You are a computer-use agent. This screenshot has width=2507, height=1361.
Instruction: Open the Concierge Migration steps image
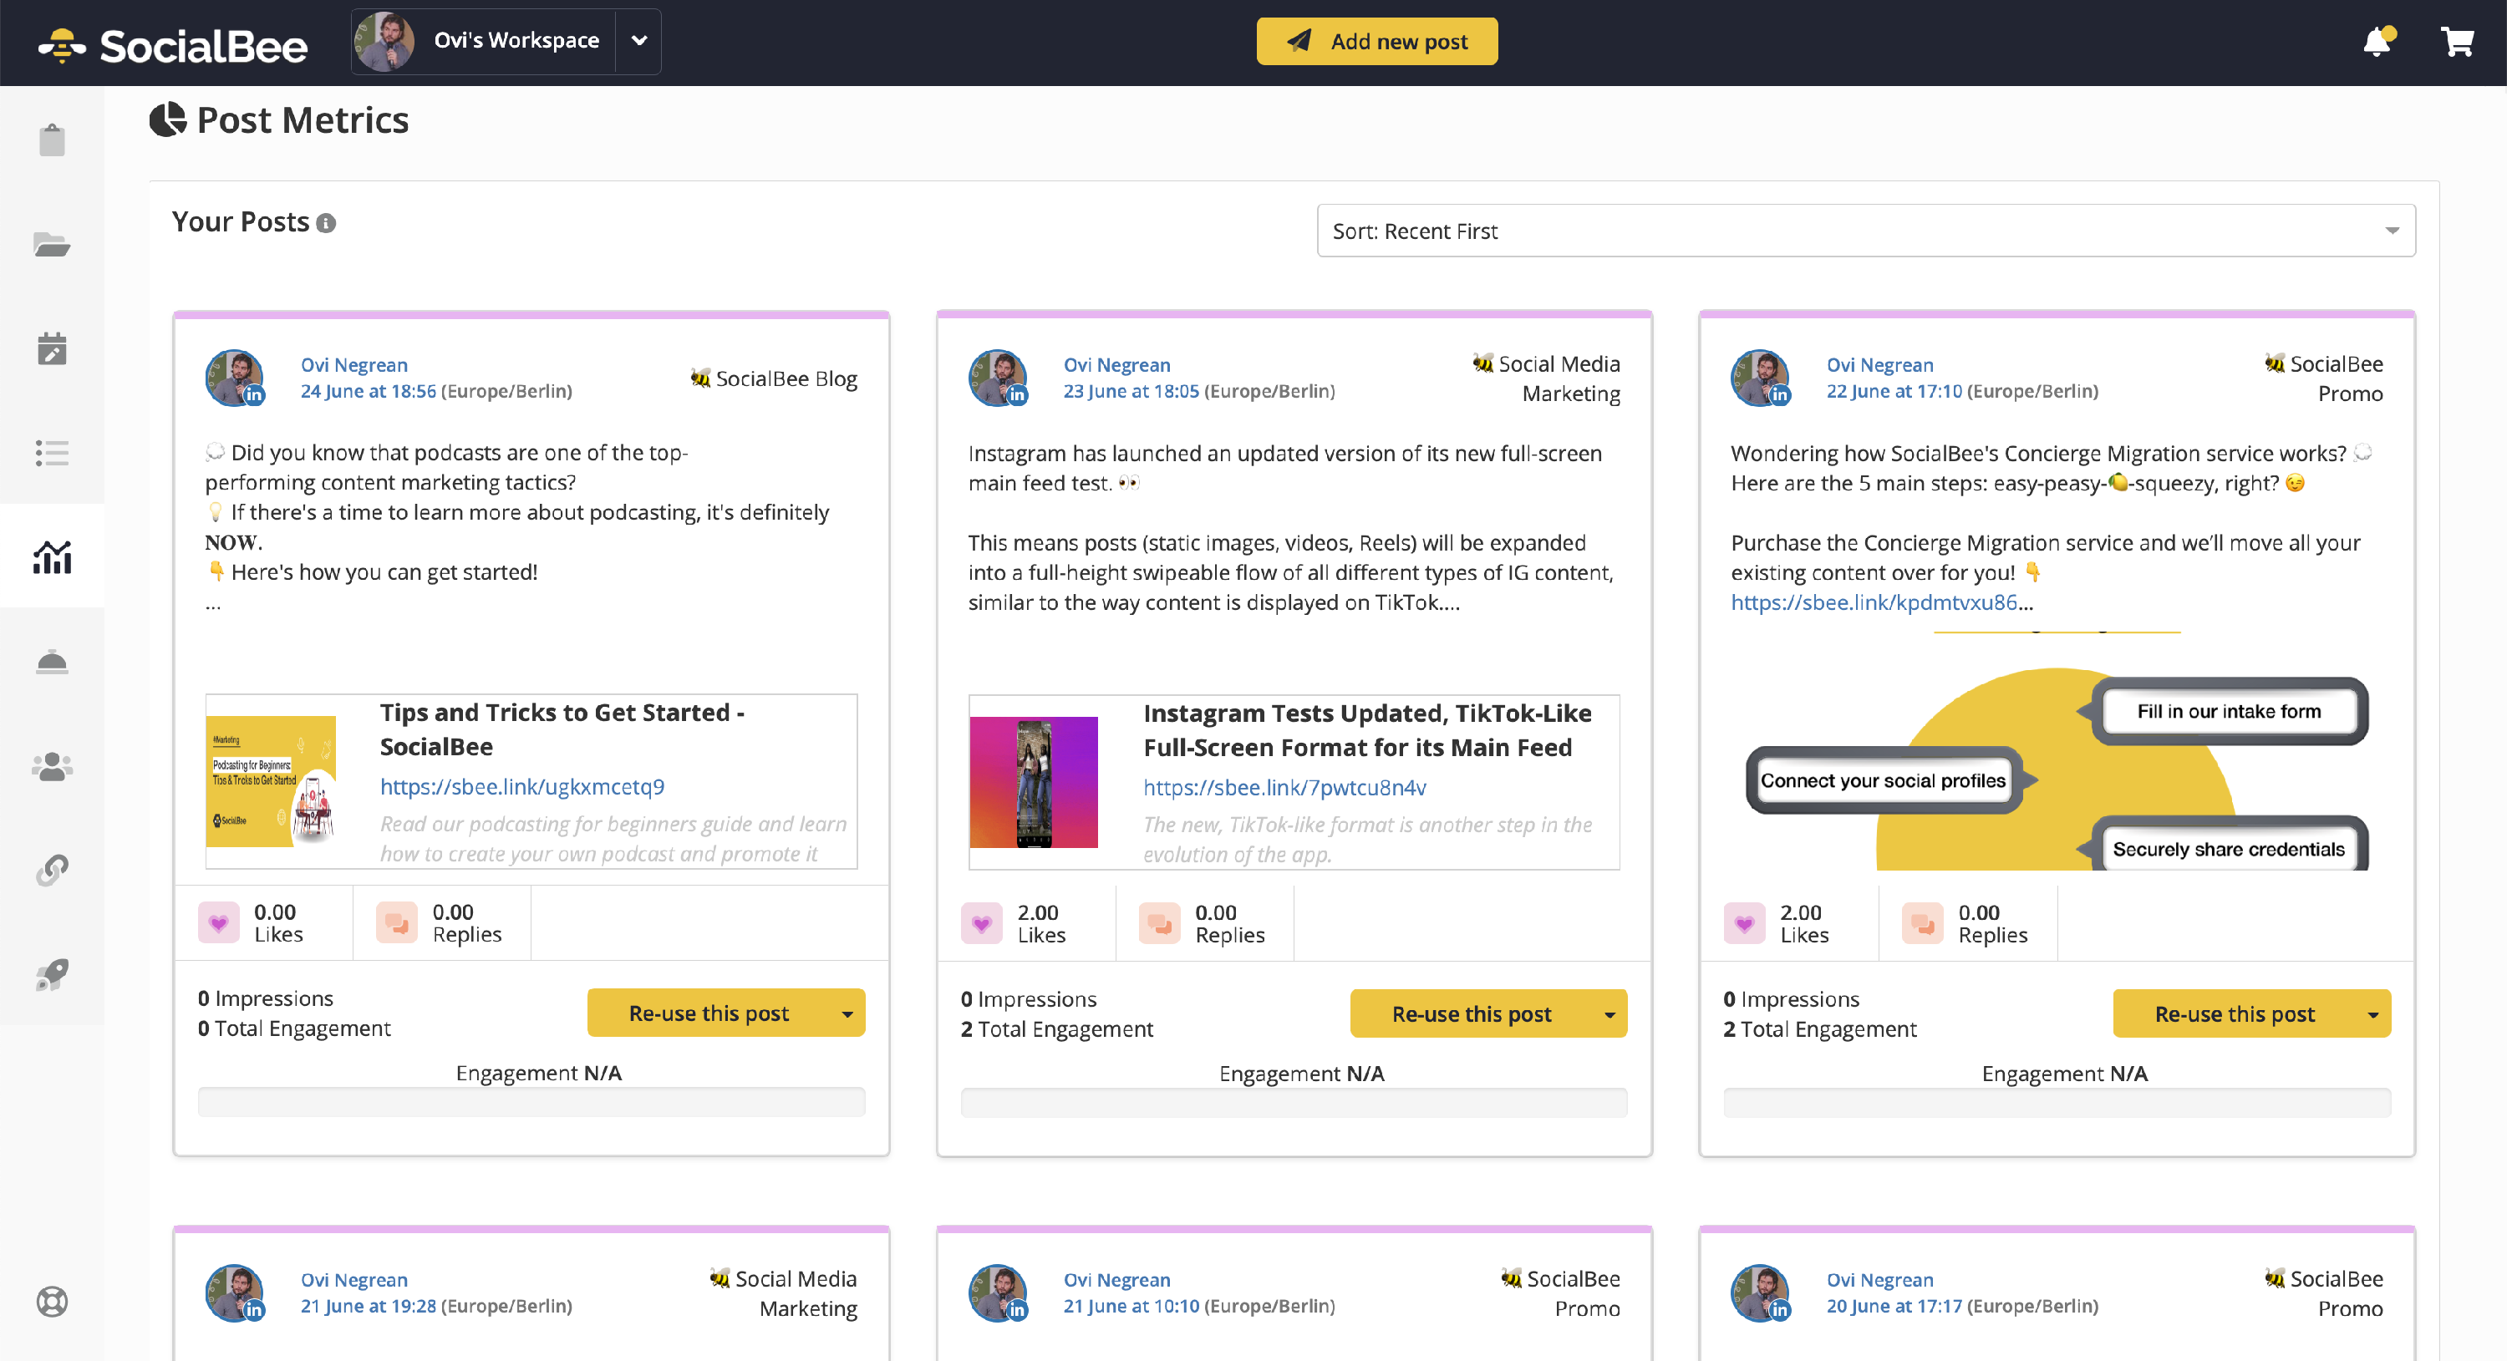[x=2057, y=750]
